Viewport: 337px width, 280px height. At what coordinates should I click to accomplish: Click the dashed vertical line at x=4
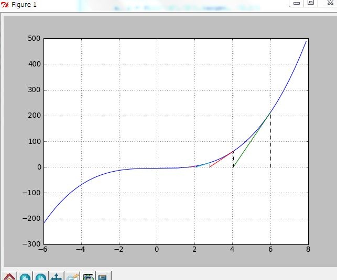click(233, 159)
